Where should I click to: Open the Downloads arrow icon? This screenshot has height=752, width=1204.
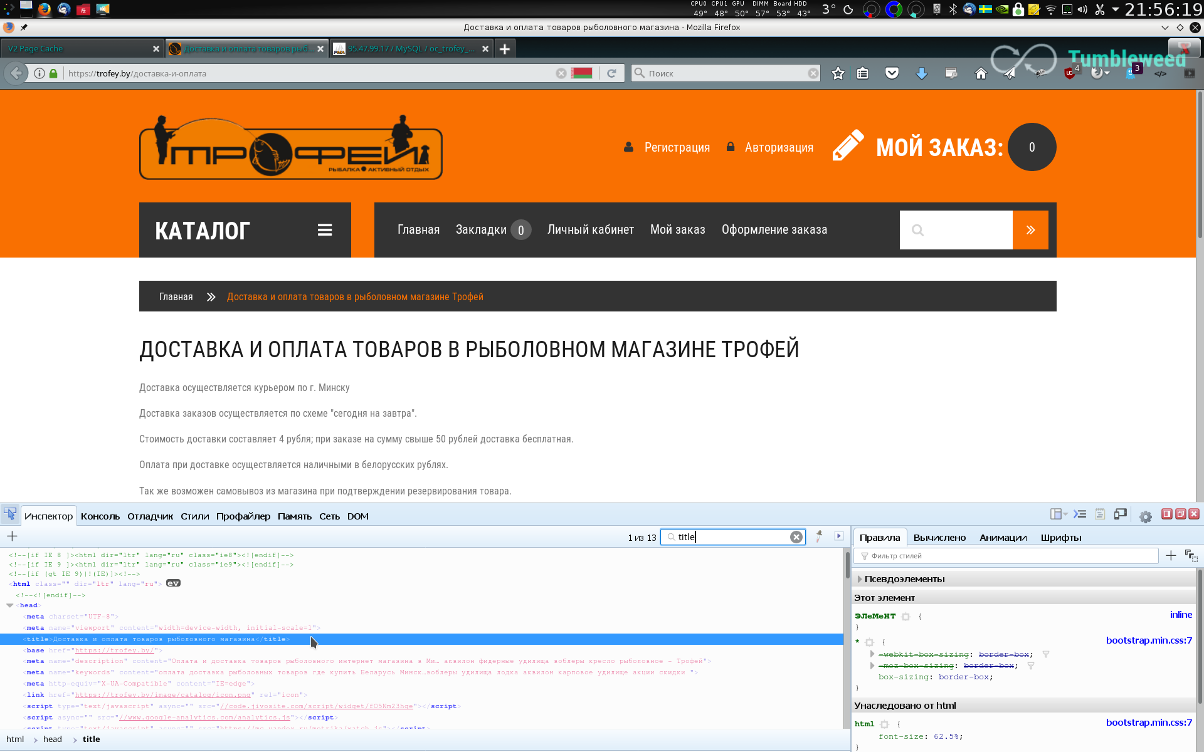coord(921,73)
